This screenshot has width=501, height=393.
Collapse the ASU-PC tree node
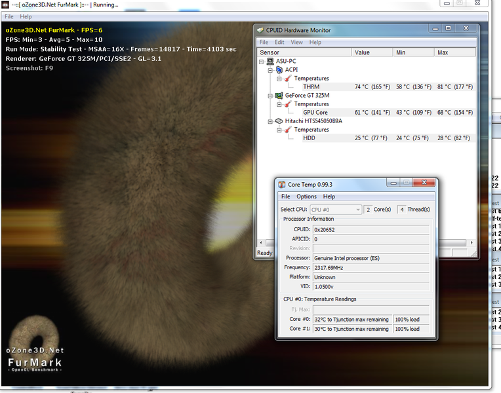click(x=262, y=62)
